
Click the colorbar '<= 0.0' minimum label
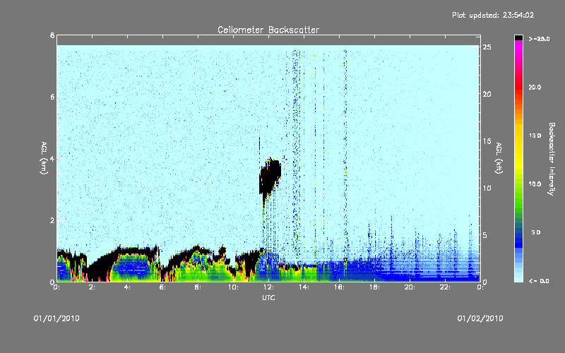click(x=539, y=281)
